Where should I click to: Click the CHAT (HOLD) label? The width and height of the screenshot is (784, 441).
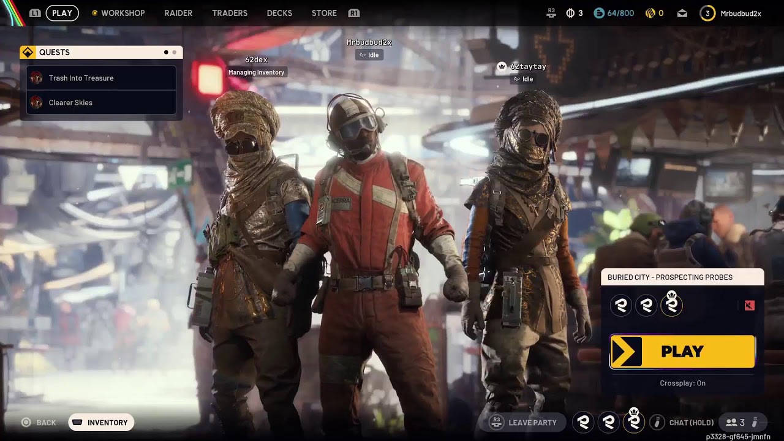[692, 423]
